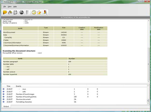Click info icon beside Structure document event
Image resolution: width=151 pixels, height=112 pixels.
[x=4, y=99]
